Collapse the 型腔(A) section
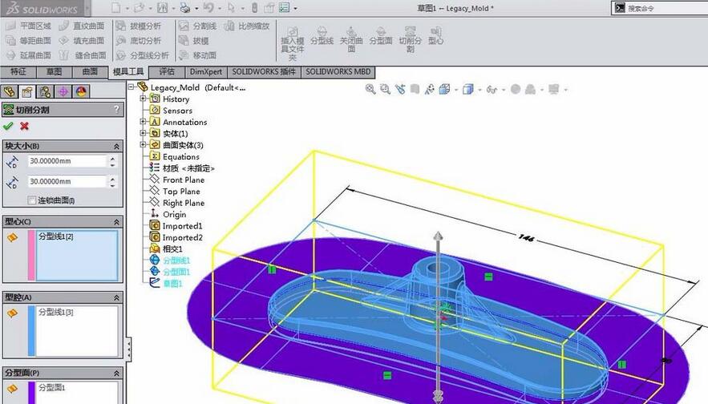Screen dimensions: 708x404 [x=116, y=298]
